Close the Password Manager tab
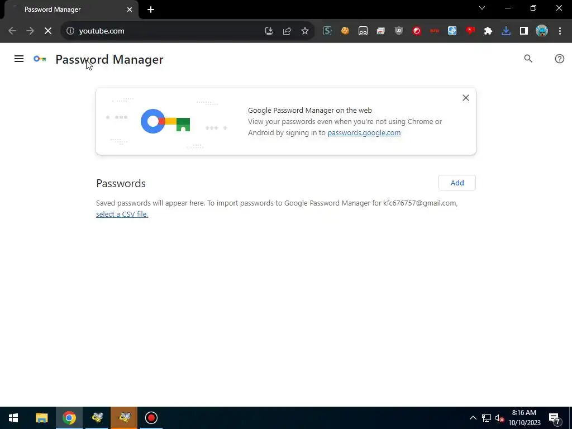The image size is (572, 429). click(x=130, y=9)
